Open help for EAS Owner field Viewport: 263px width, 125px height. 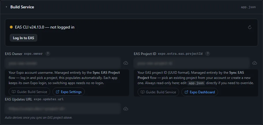coord(48,54)
